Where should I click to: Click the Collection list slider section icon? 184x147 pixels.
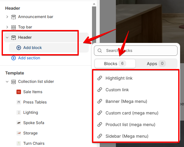coord(14,82)
